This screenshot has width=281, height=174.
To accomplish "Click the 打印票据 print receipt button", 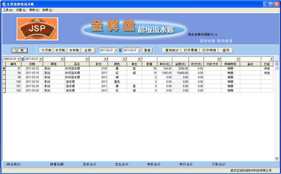I will (191, 51).
